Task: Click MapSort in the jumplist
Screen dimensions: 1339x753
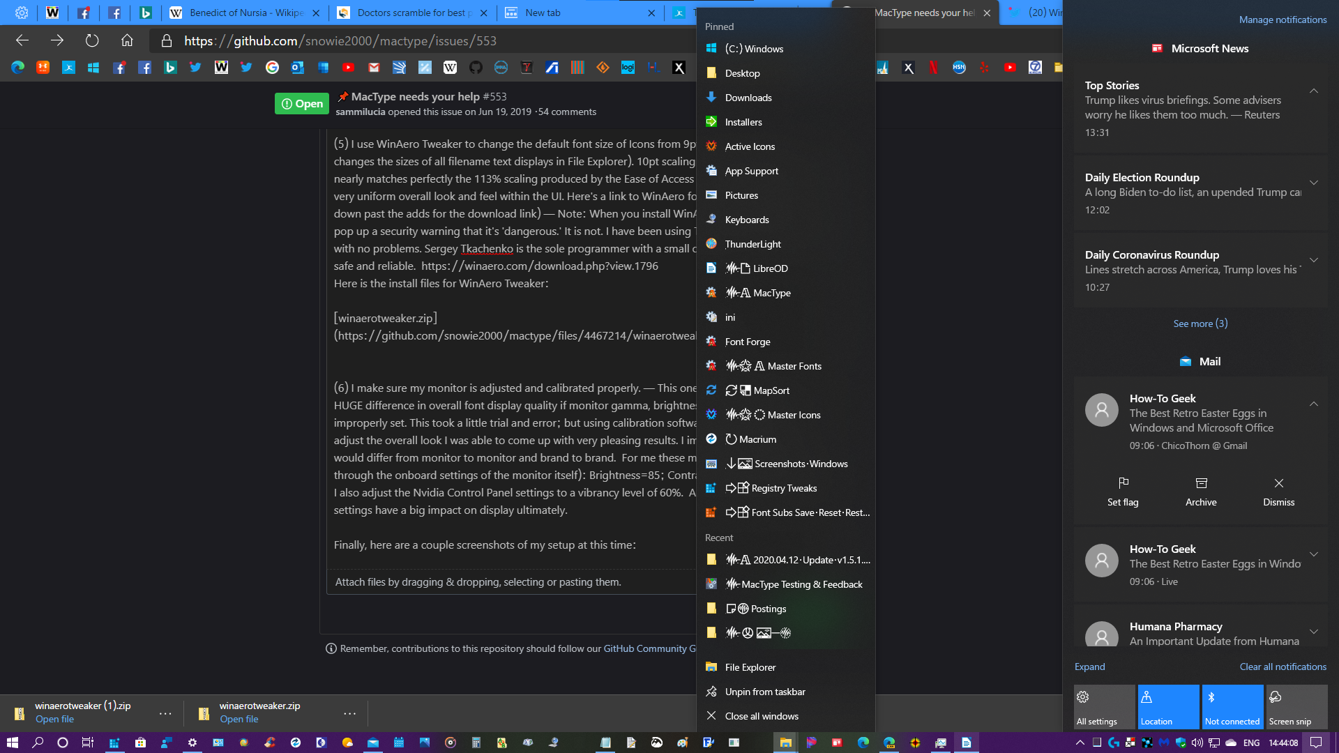Action: pos(771,390)
